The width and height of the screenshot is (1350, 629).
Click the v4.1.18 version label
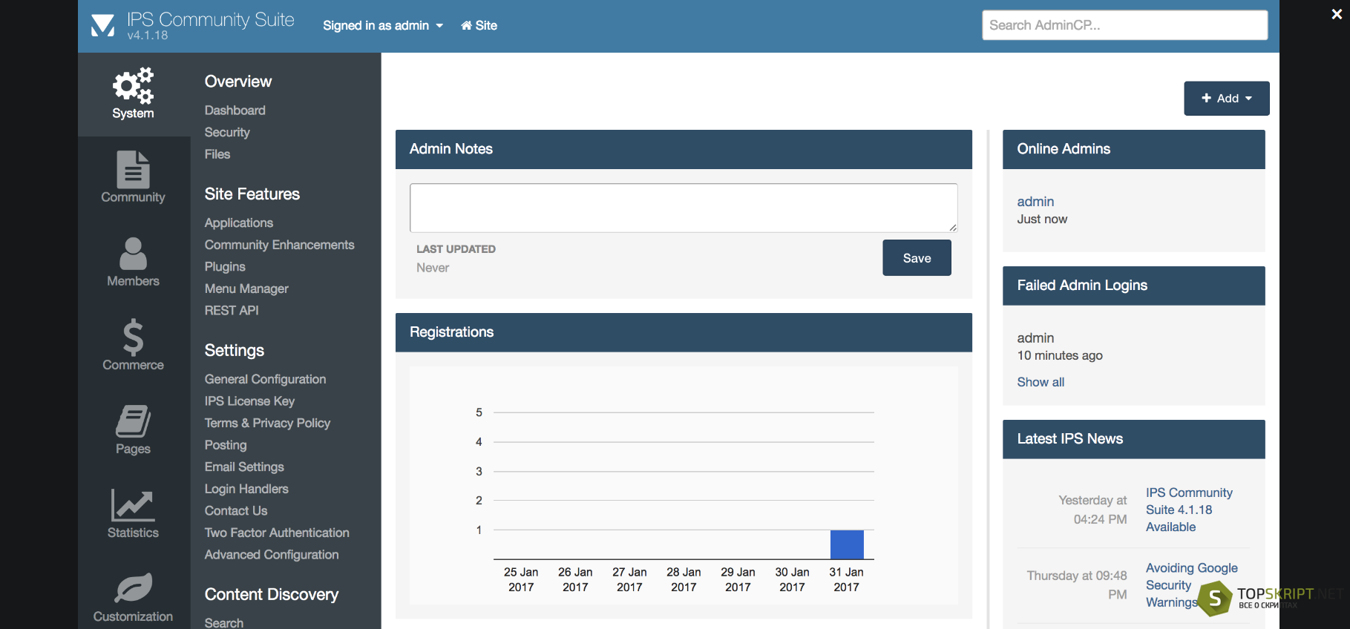tap(148, 36)
